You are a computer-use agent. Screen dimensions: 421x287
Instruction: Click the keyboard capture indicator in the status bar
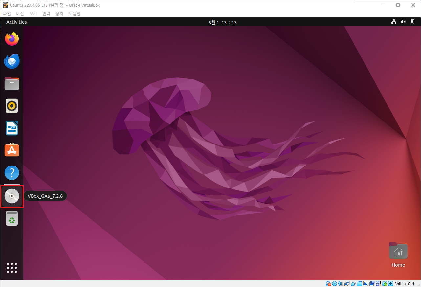tap(390, 284)
